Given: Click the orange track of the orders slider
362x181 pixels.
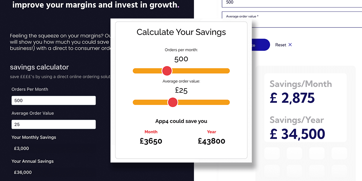Looking at the screenshot, I should (x=205, y=71).
